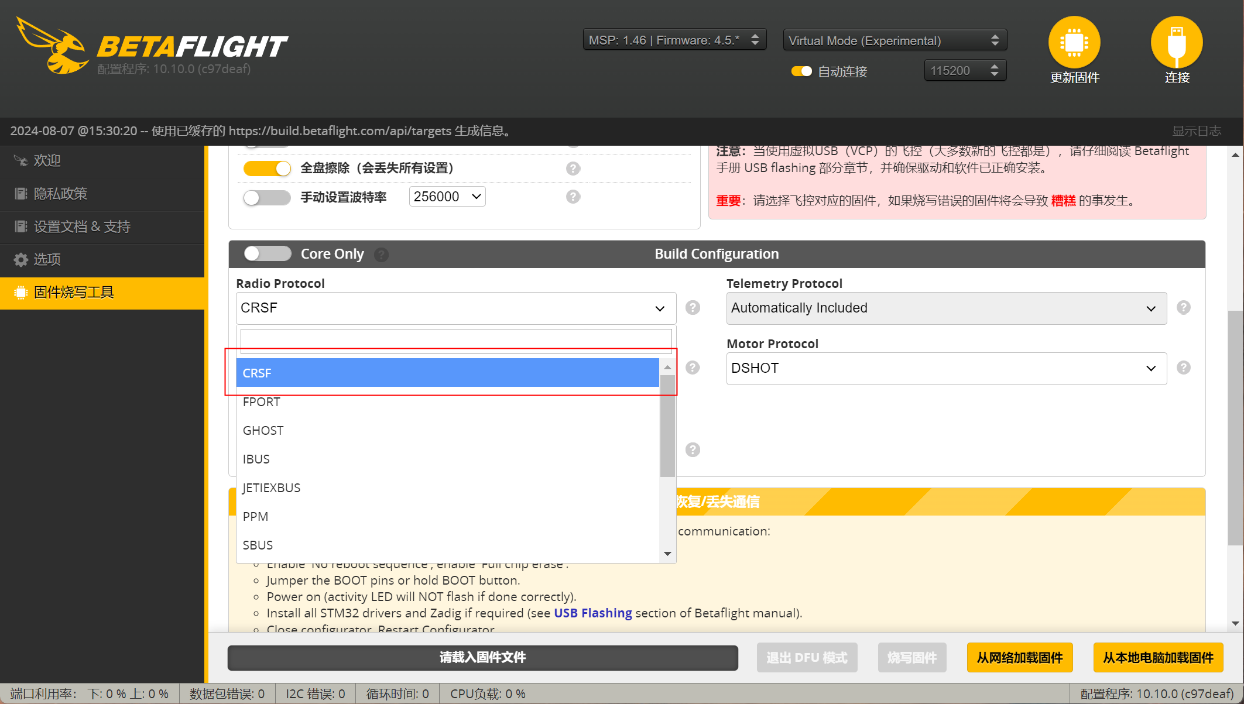This screenshot has width=1244, height=704.
Task: Collapse the Radio Protocol CRSF dropdown
Action: 456,308
